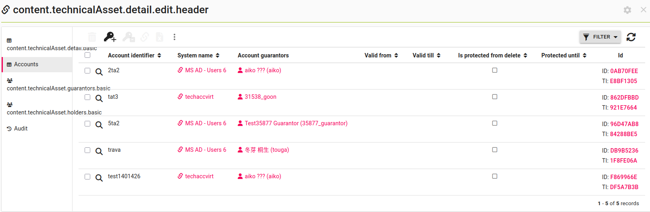Open guarantor link 31538_goon
This screenshot has width=650, height=212.
260,97
